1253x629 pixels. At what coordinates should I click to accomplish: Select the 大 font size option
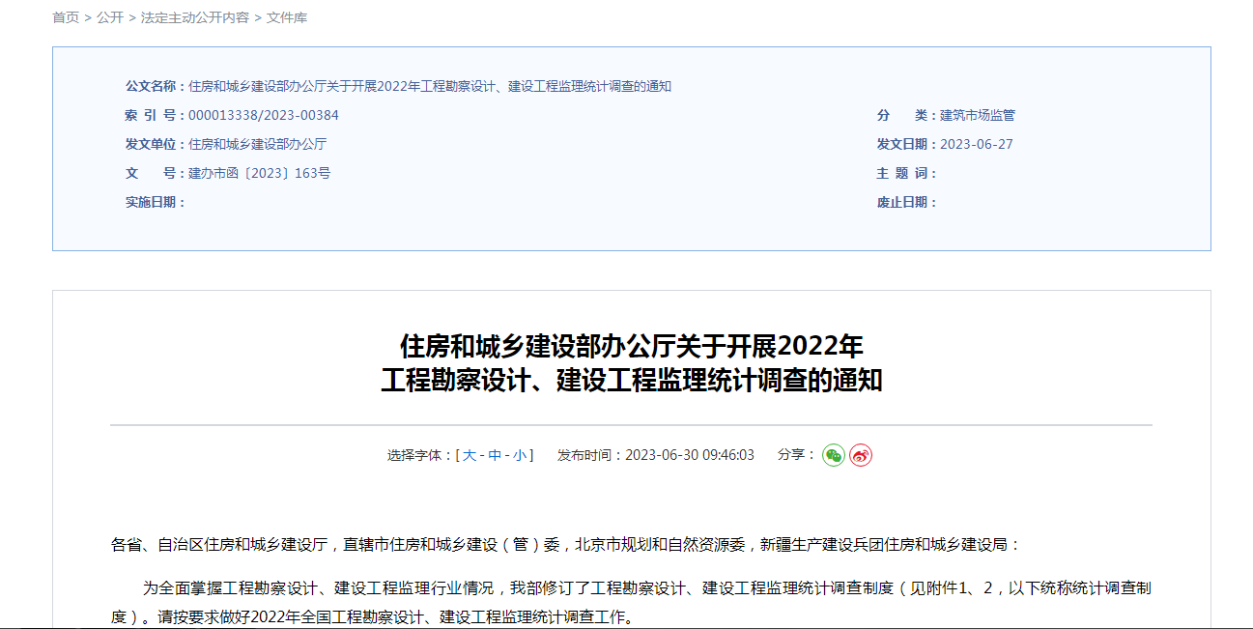click(x=470, y=455)
